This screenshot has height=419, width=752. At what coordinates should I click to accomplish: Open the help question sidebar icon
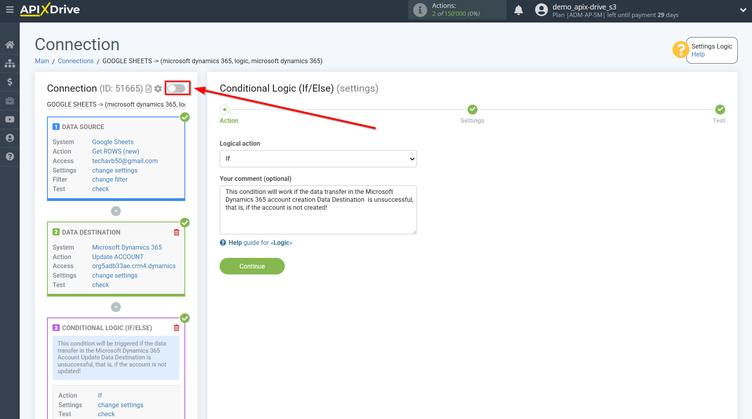pos(10,156)
